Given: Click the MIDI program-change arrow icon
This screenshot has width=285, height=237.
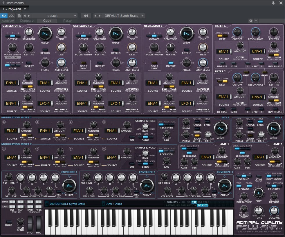Looking at the screenshot, I should [x=86, y=16].
